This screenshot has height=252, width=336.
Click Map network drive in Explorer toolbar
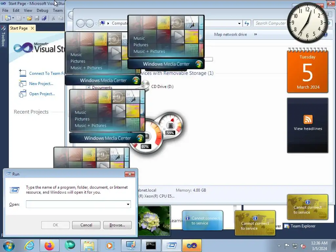click(230, 34)
